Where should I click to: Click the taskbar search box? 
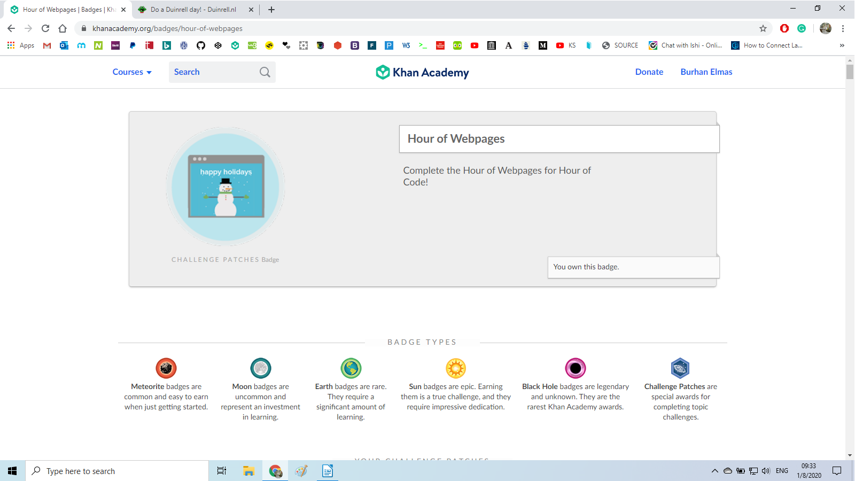click(x=117, y=471)
